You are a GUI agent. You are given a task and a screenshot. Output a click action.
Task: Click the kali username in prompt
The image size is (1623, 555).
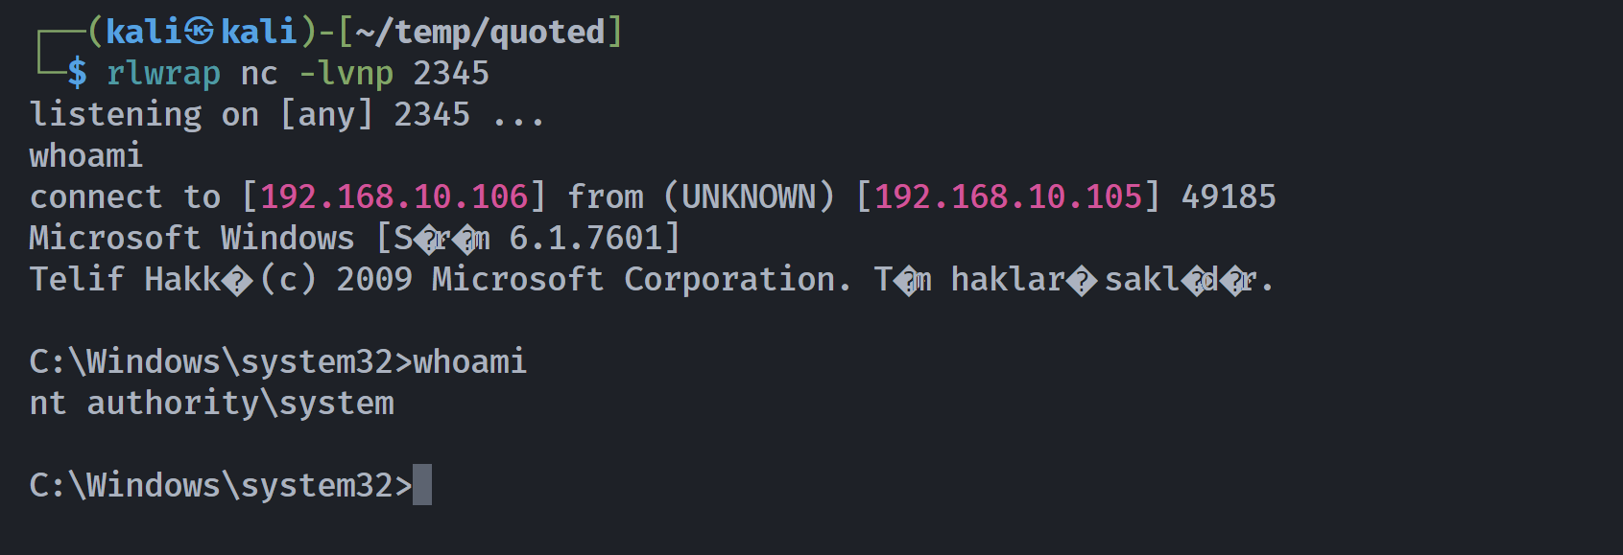pos(144,32)
